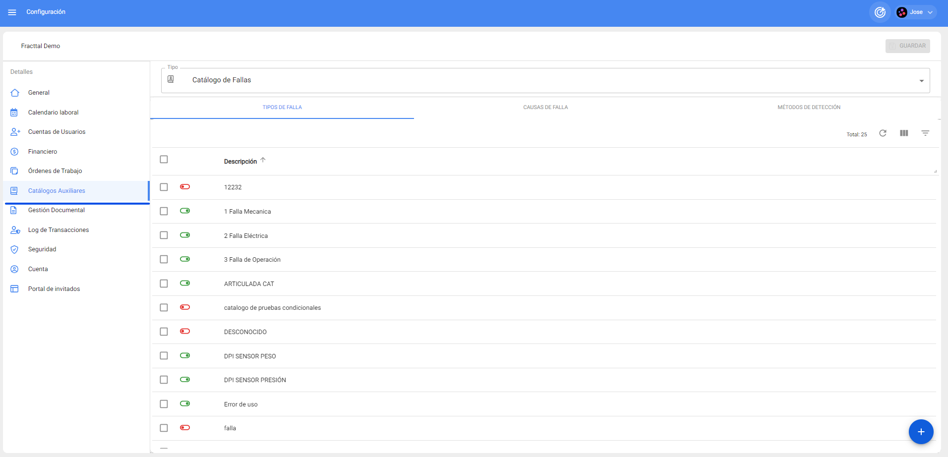948x457 pixels.
Task: Open Cuentas de Usuarios section
Action: tap(57, 132)
